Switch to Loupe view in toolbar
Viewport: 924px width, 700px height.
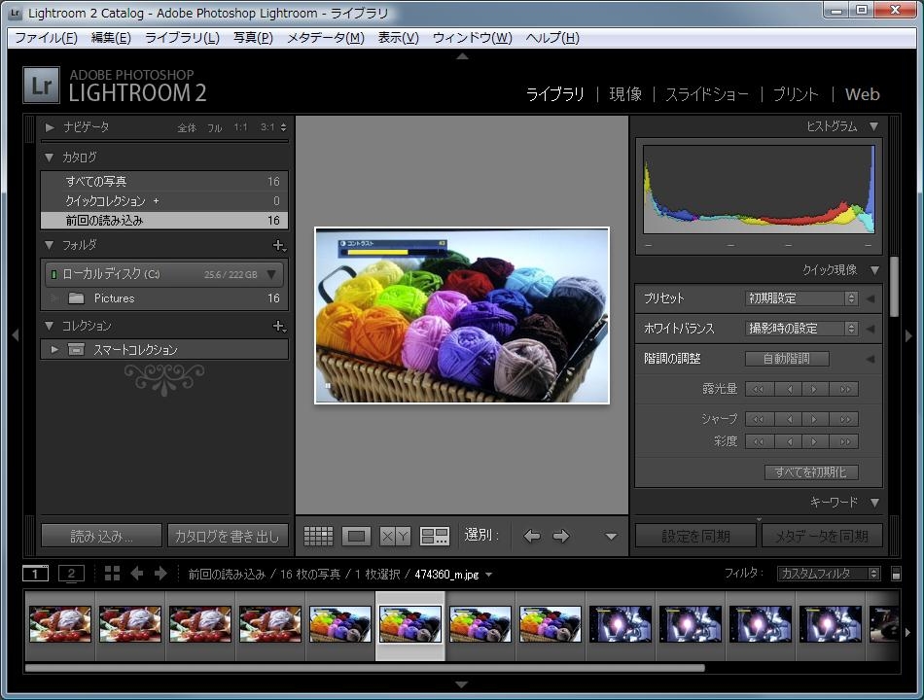point(356,536)
